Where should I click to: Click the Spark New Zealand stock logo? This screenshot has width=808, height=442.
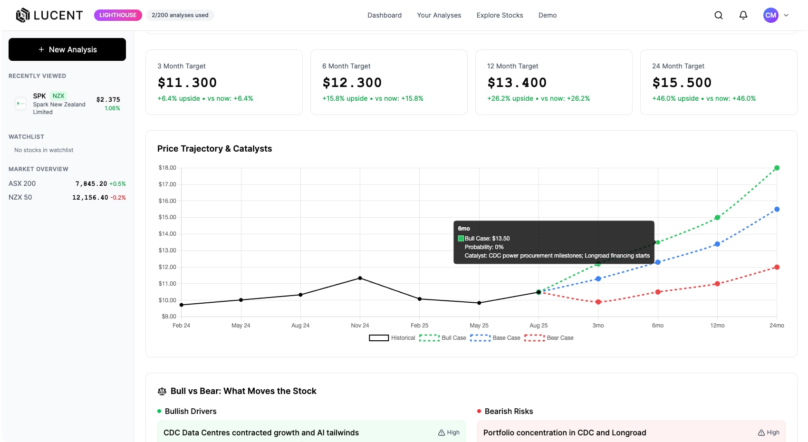pyautogui.click(x=20, y=104)
